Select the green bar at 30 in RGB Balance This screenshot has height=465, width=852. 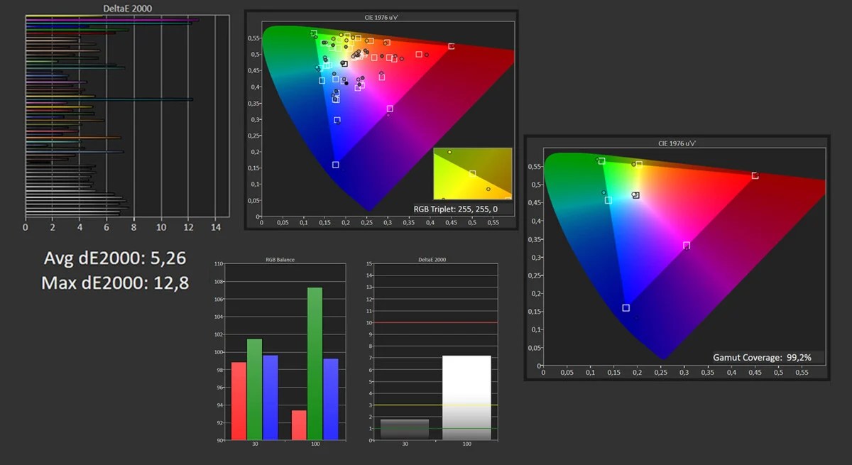coord(254,389)
